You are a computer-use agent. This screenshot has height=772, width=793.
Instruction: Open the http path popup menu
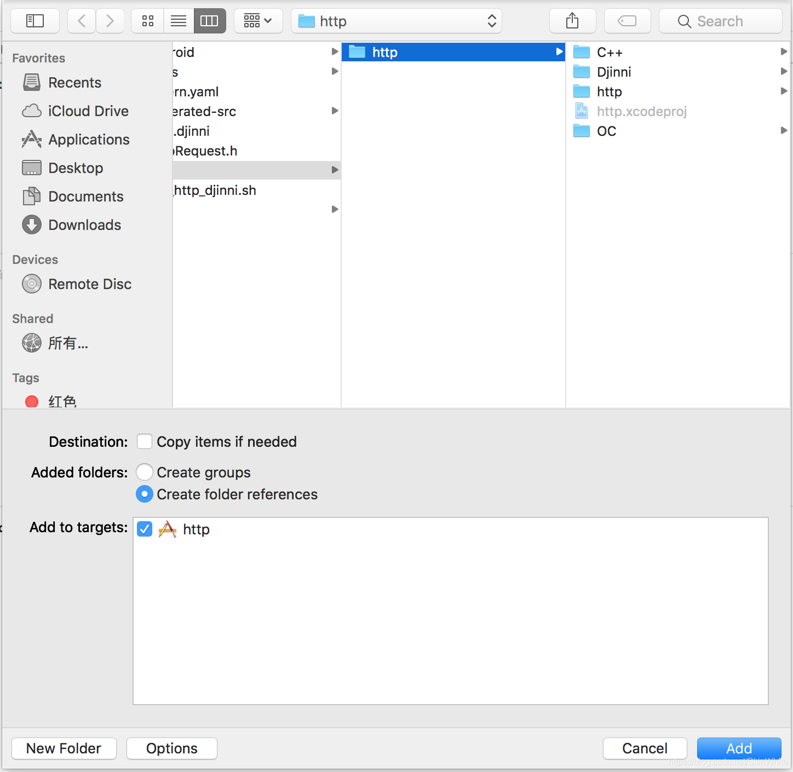coord(396,21)
